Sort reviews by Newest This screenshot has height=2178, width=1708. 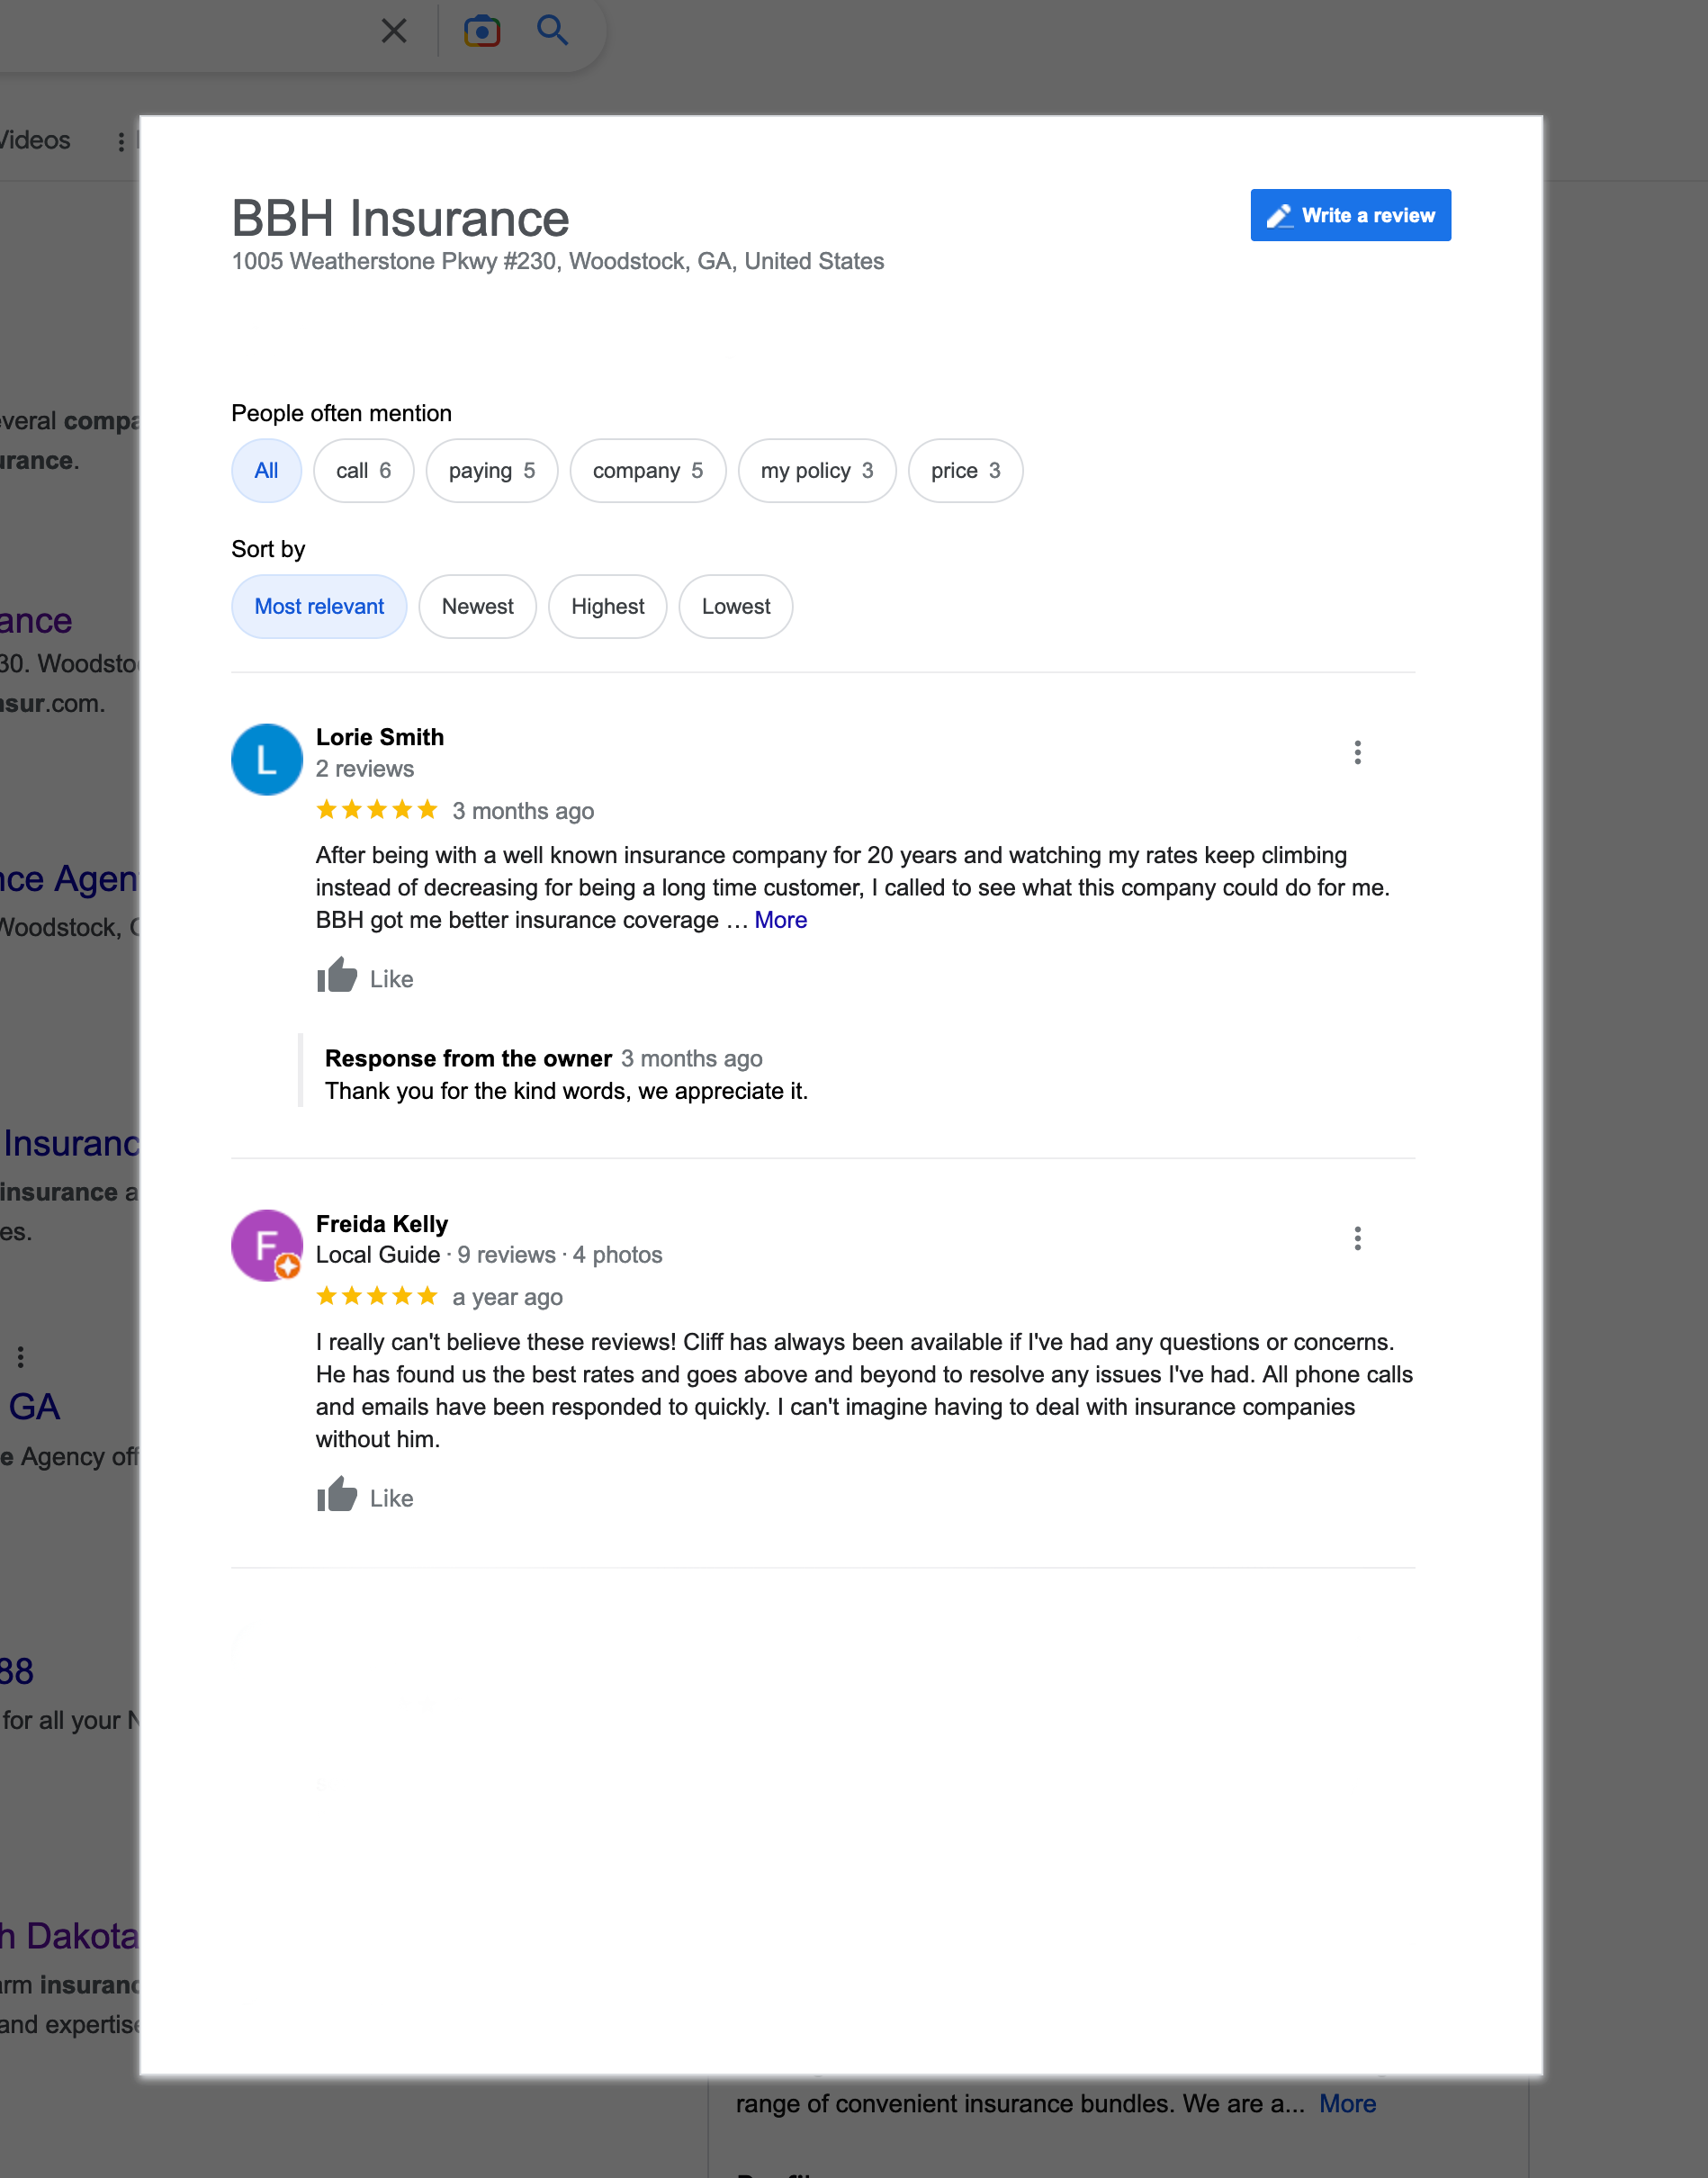pos(477,606)
